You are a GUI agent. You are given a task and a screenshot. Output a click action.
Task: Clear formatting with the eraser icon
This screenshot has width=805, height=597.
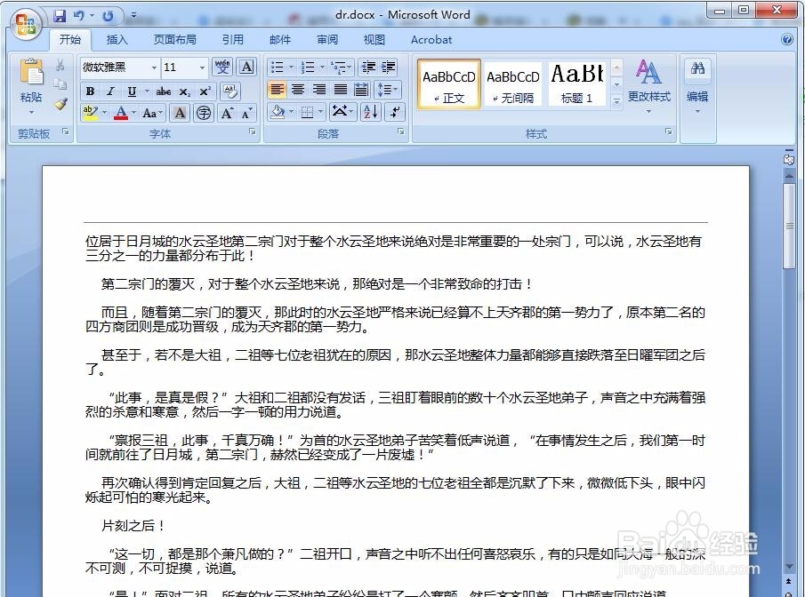coord(230,92)
